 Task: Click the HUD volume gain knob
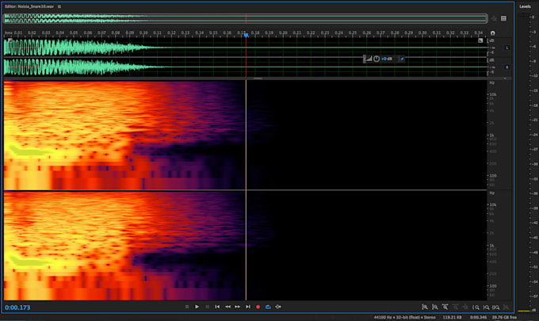pyautogui.click(x=377, y=59)
